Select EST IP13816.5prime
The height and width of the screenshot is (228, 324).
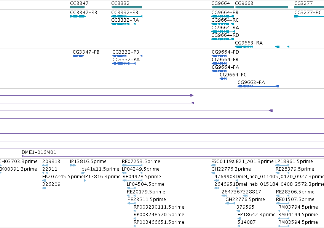(88, 161)
